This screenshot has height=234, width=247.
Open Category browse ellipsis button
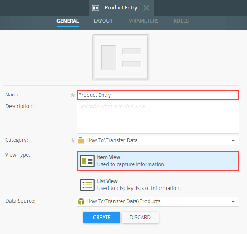pyautogui.click(x=233, y=140)
